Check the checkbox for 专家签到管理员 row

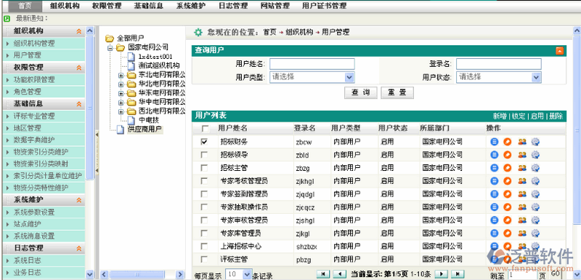point(204,194)
